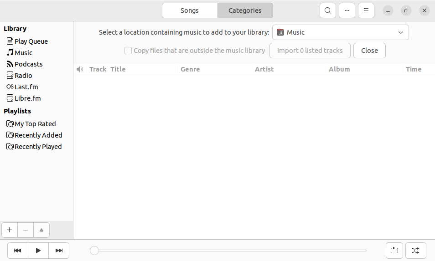The image size is (435, 261).
Task: Expand the Music location dropdown
Action: [x=341, y=32]
